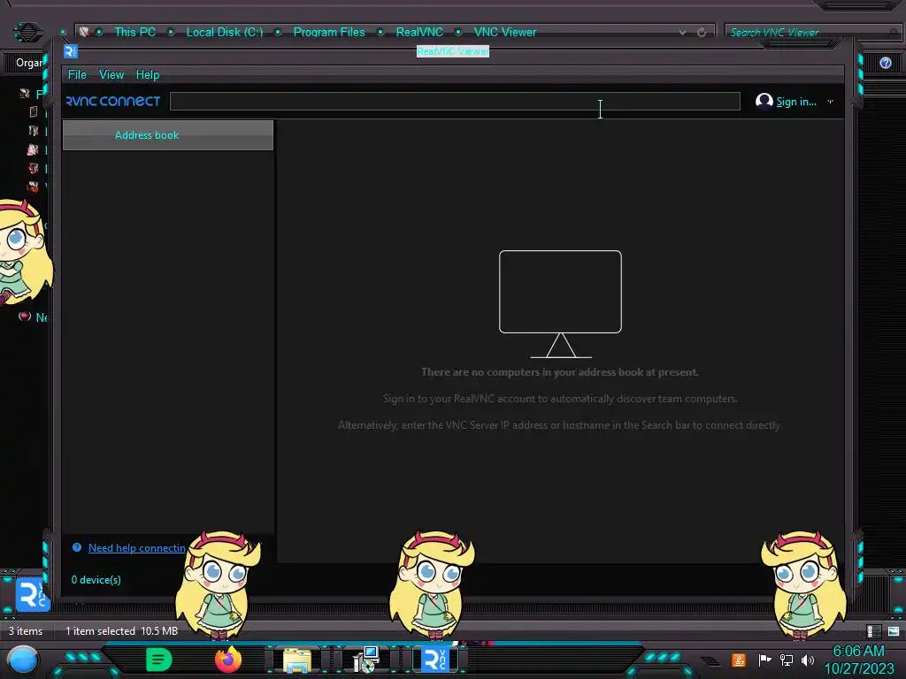
Task: Click the volume speaker tray icon
Action: click(808, 660)
